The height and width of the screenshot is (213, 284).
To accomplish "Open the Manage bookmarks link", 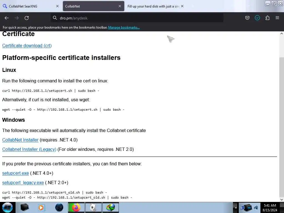I will click(x=124, y=27).
